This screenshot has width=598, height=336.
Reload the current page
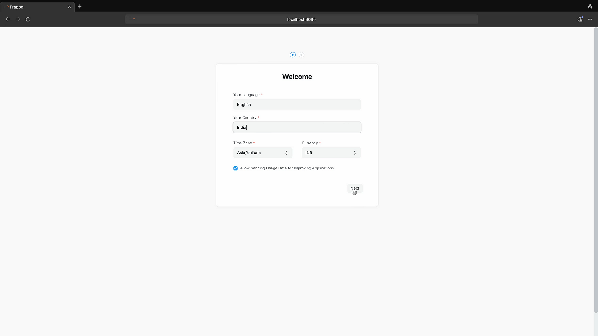click(x=28, y=19)
